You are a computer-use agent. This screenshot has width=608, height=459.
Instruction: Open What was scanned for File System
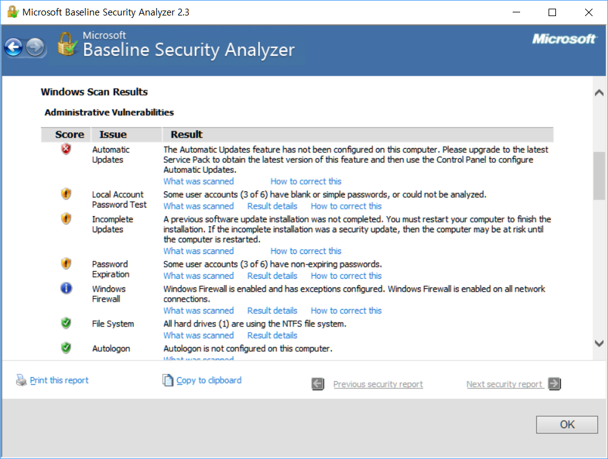[199, 336]
